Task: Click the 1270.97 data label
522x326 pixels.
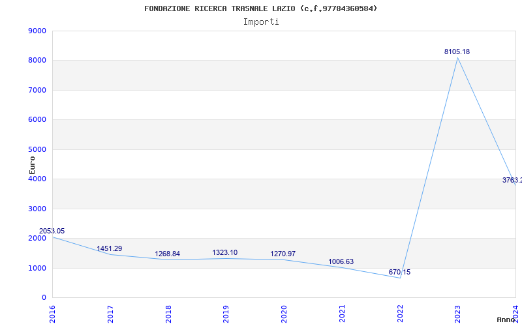Action: (283, 254)
